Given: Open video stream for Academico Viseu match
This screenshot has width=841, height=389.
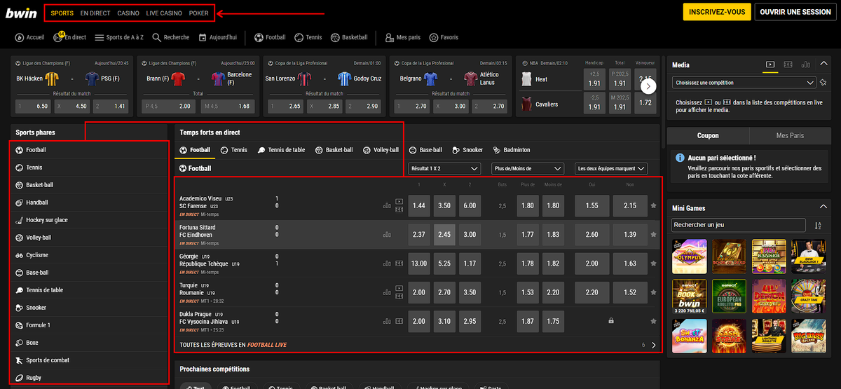Looking at the screenshot, I should [399, 202].
